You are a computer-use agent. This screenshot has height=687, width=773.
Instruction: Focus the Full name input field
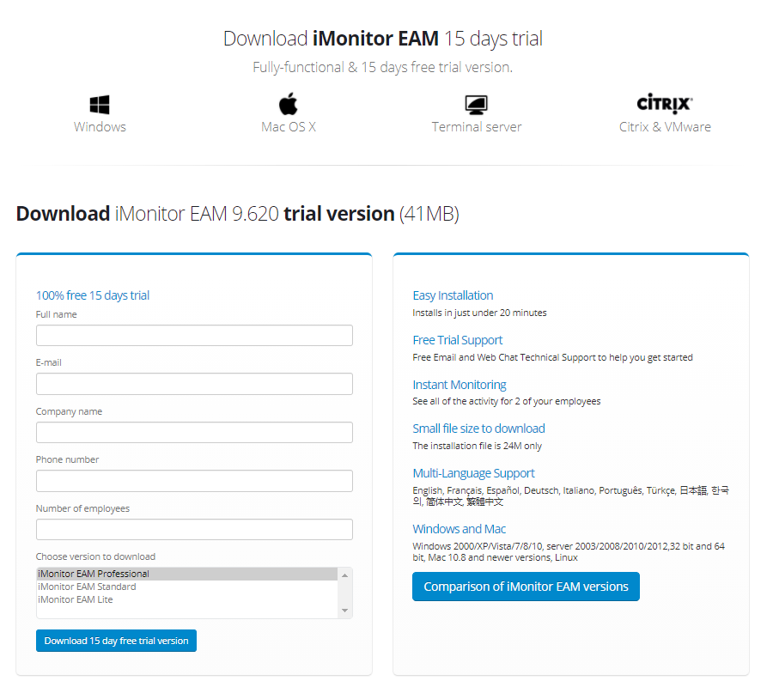click(x=194, y=336)
